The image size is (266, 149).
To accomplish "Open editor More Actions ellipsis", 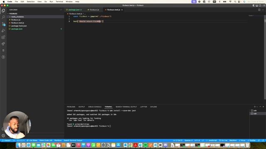I will point(263,10).
